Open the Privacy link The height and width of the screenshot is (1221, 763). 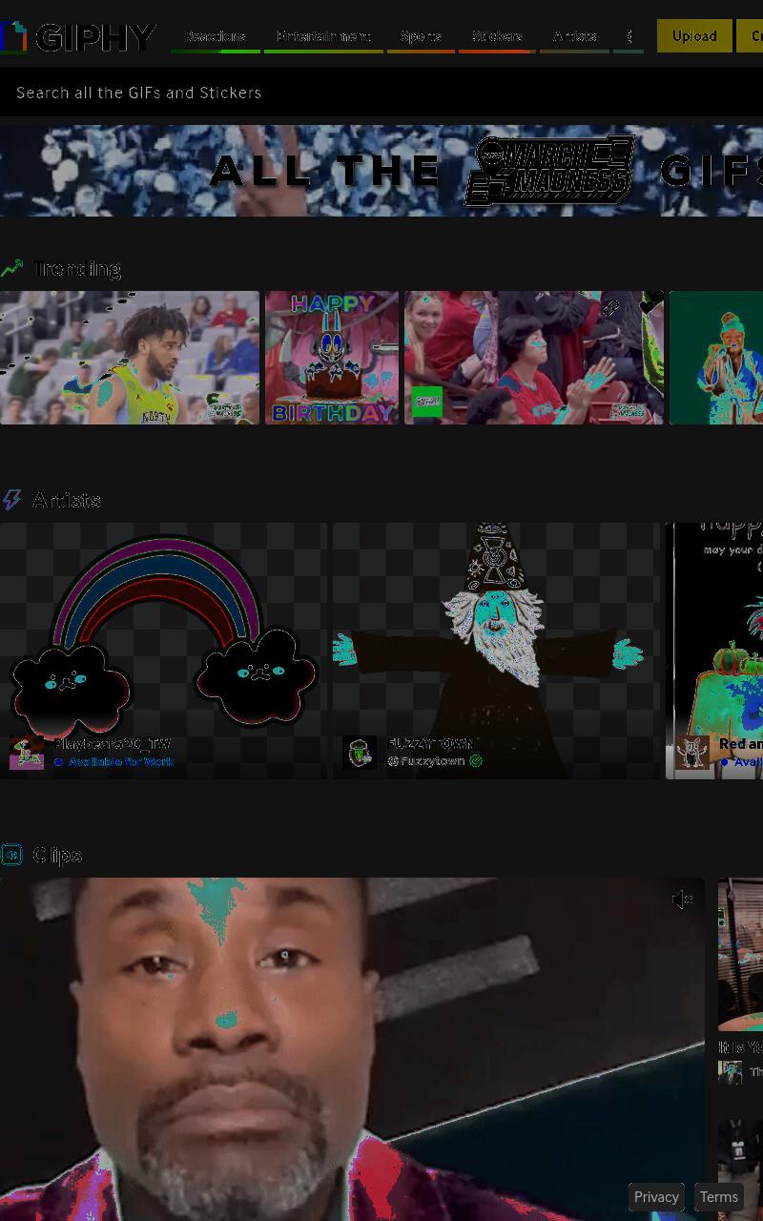point(656,1196)
